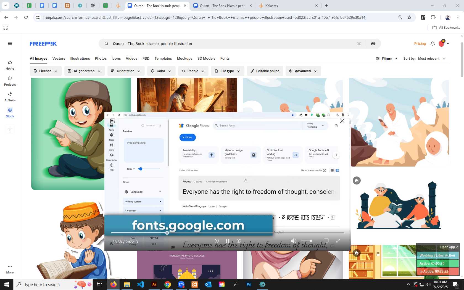Switch to the Videos tab
The height and width of the screenshot is (290, 464).
coord(131,59)
